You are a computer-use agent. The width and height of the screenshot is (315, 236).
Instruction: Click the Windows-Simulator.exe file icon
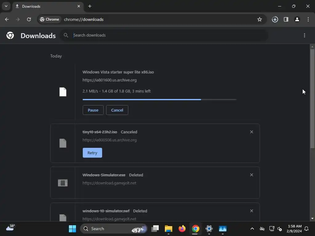63,183
